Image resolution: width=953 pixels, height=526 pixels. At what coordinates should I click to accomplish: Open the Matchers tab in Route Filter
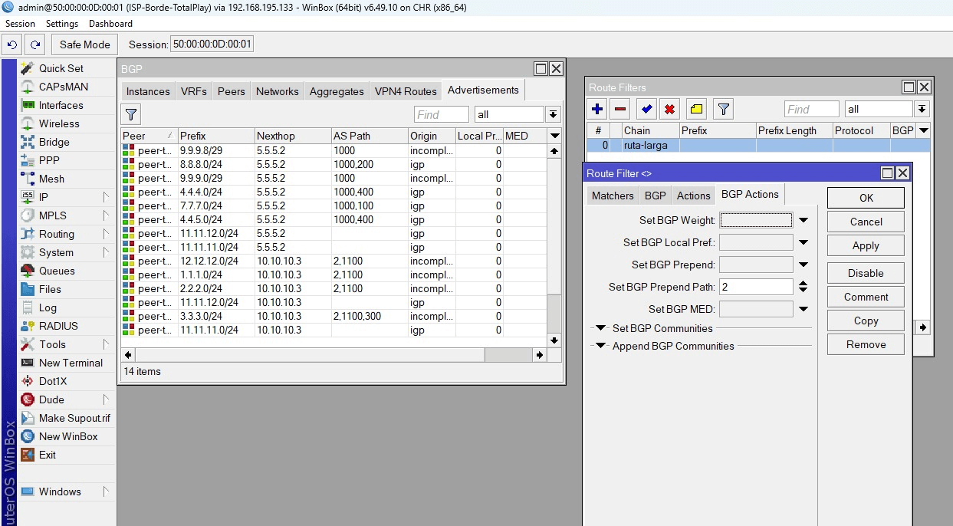[613, 196]
